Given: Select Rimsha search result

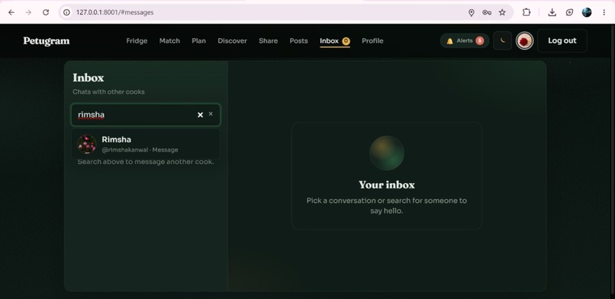Looking at the screenshot, I should coord(146,144).
